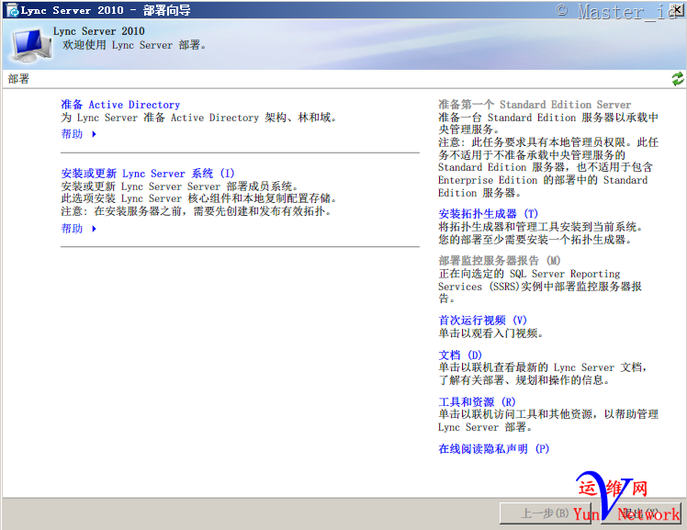Click the Lync Server computer icon in header
The height and width of the screenshot is (530, 687).
pyautogui.click(x=30, y=44)
